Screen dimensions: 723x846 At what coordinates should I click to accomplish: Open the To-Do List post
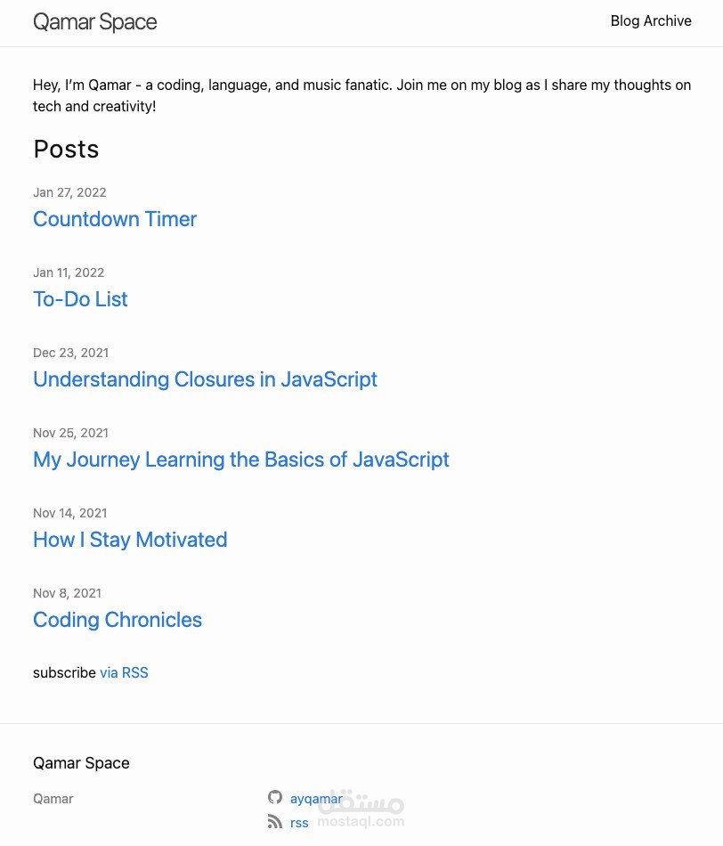click(80, 299)
